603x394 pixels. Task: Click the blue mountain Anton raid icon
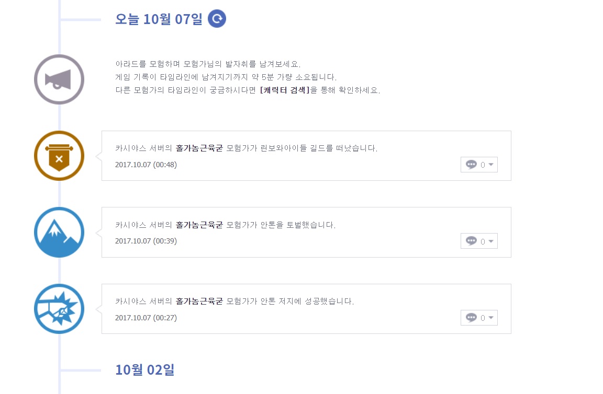(59, 232)
